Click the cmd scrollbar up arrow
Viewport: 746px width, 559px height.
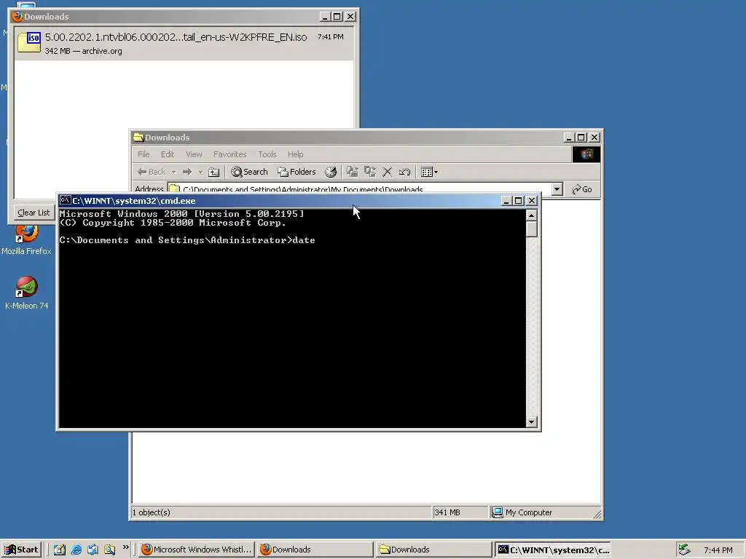pyautogui.click(x=531, y=215)
